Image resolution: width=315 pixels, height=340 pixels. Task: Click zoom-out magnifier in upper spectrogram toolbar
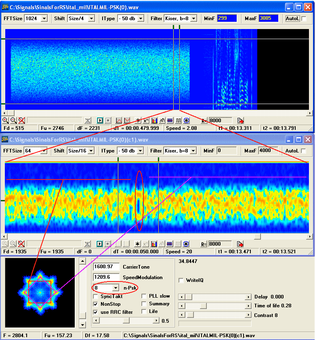[x=13, y=120]
